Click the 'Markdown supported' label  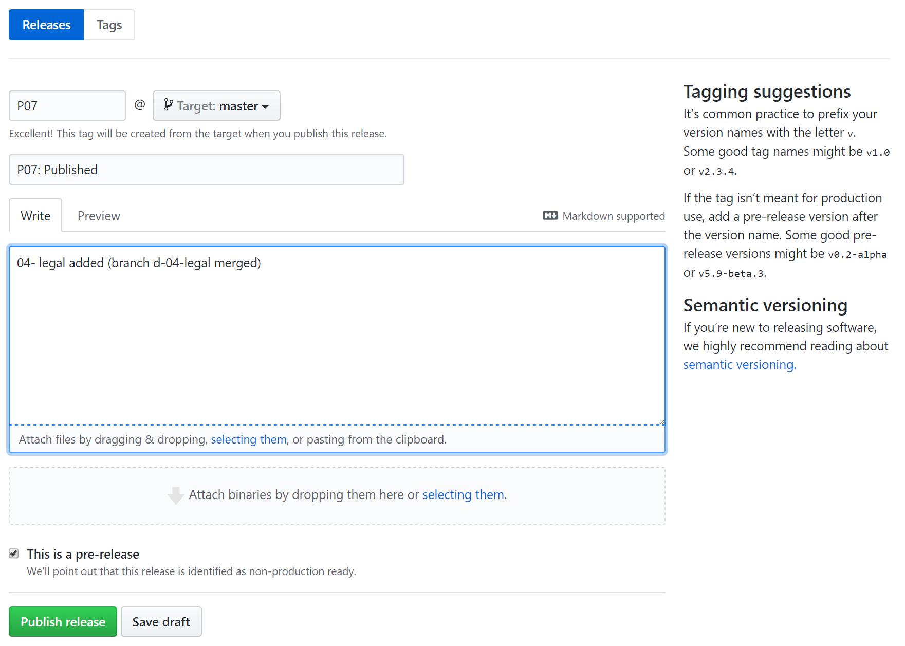[614, 215]
